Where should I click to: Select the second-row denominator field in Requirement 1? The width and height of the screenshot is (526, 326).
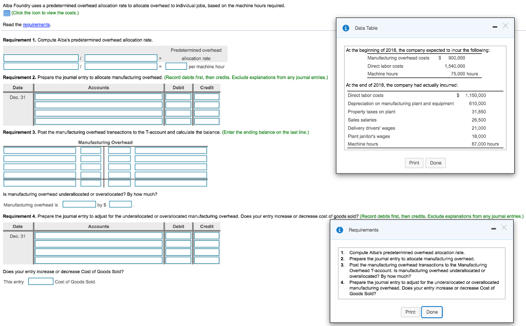pyautogui.click(x=121, y=66)
